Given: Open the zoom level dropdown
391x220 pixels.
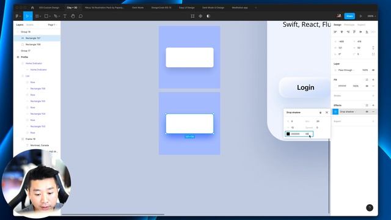Looking at the screenshot, I should pyautogui.click(x=371, y=16).
